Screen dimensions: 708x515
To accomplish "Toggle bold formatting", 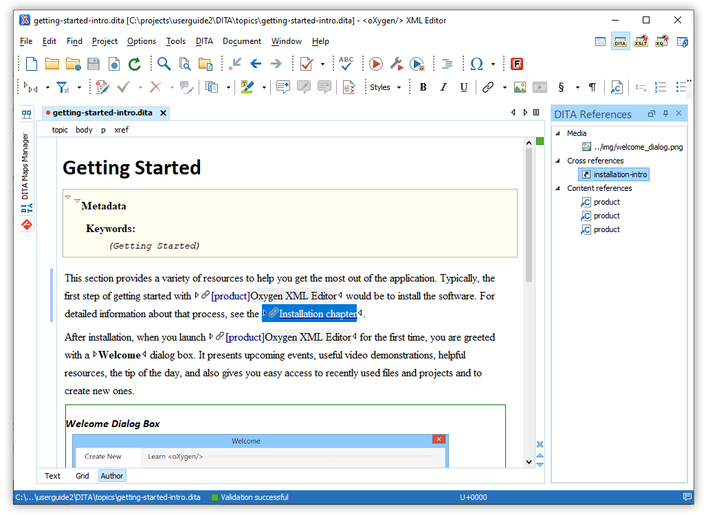I will (423, 87).
